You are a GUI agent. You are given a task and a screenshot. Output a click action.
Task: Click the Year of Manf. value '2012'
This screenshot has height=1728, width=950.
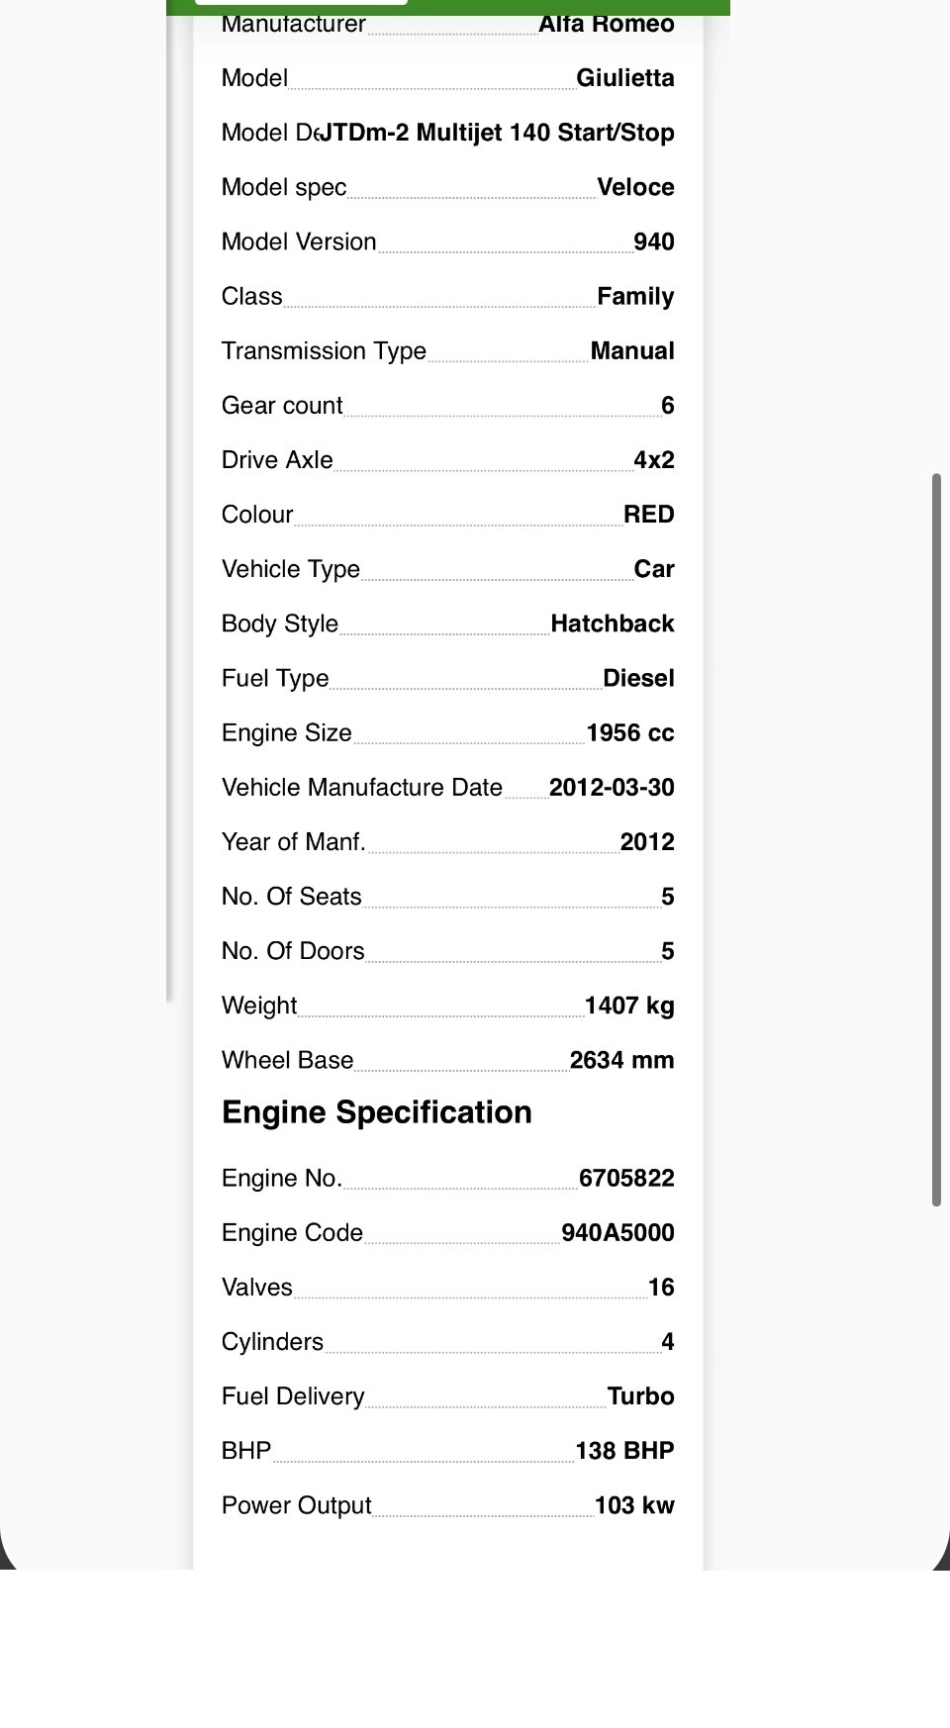click(x=647, y=841)
